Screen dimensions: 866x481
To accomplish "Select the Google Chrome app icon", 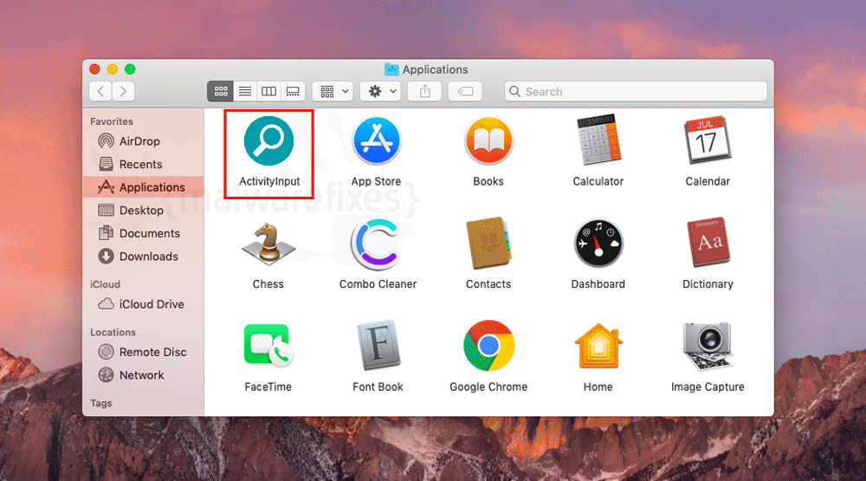I will (x=488, y=346).
